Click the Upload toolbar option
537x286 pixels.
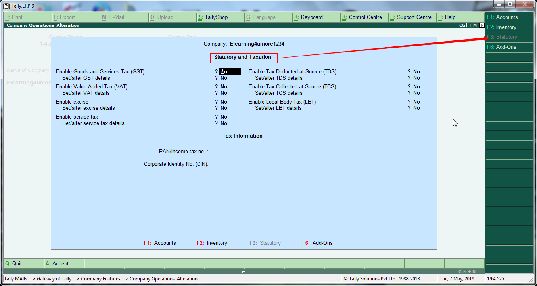pos(165,17)
